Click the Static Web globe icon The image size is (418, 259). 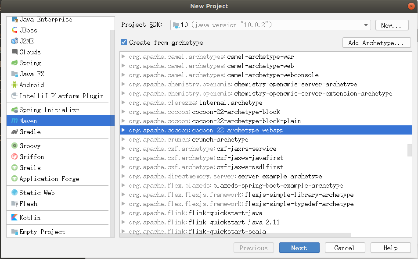pyautogui.click(x=15, y=193)
